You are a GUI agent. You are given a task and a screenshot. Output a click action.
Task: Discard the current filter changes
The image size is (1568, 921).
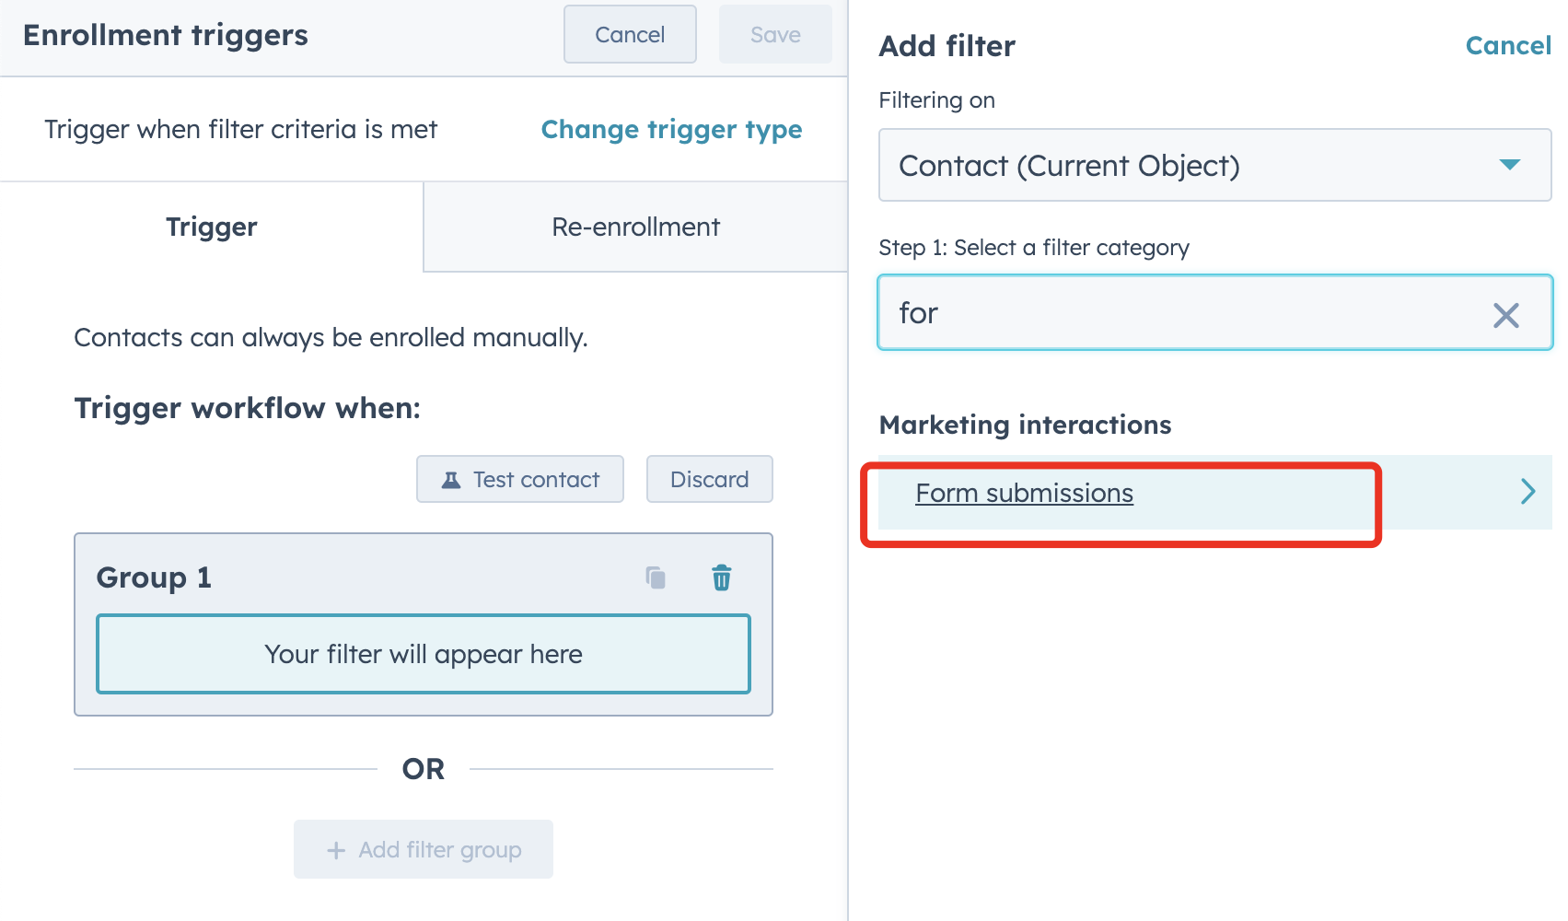(x=709, y=479)
